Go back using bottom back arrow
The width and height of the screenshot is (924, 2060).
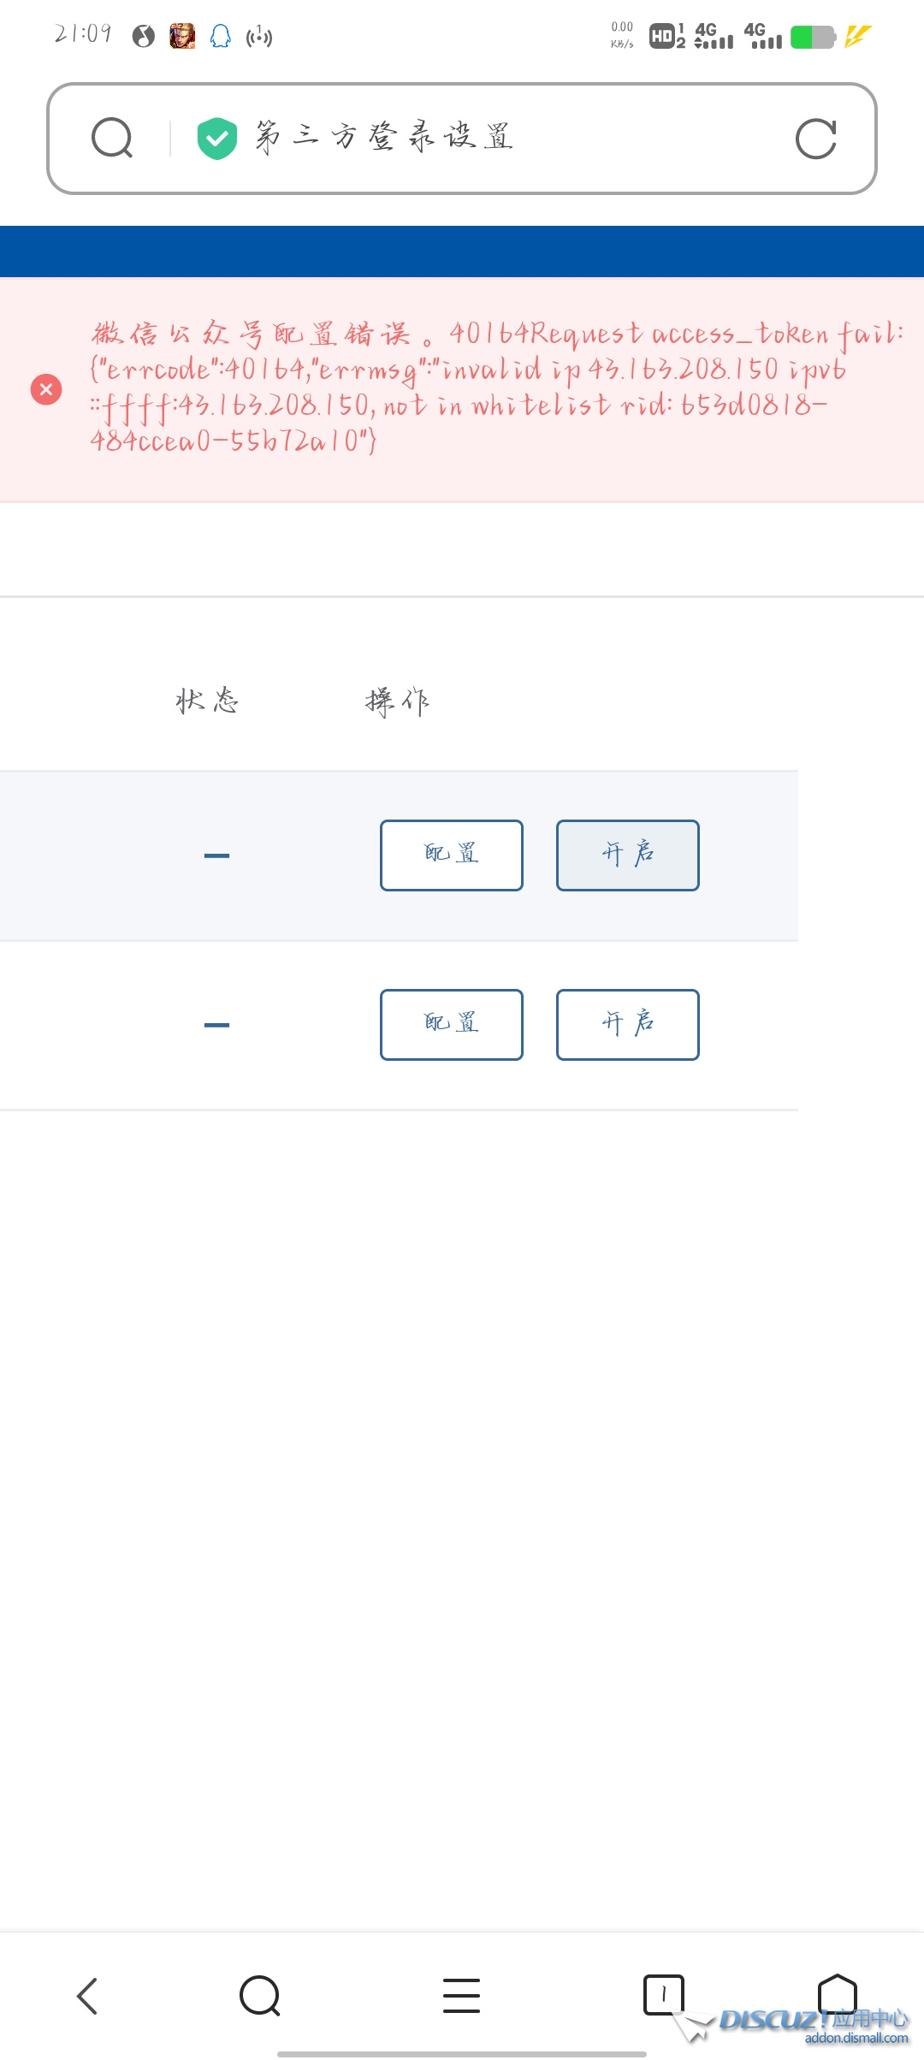[87, 1996]
